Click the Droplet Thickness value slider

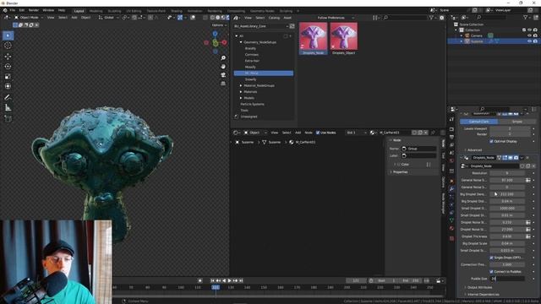tap(507, 236)
